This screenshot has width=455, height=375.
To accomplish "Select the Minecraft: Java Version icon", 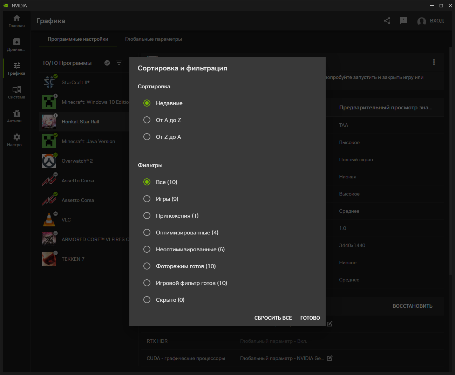I will pos(49,141).
